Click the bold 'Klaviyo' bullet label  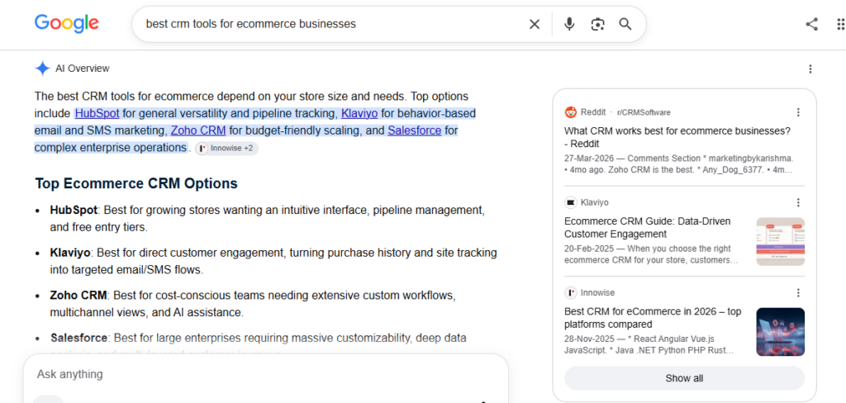pyautogui.click(x=70, y=253)
